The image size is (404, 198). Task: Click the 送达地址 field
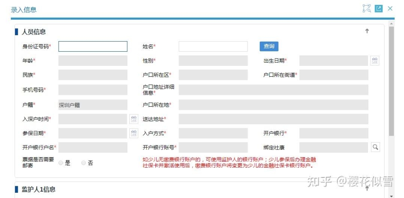click(274, 119)
